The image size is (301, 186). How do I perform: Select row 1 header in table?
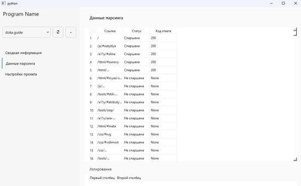coord(91,38)
